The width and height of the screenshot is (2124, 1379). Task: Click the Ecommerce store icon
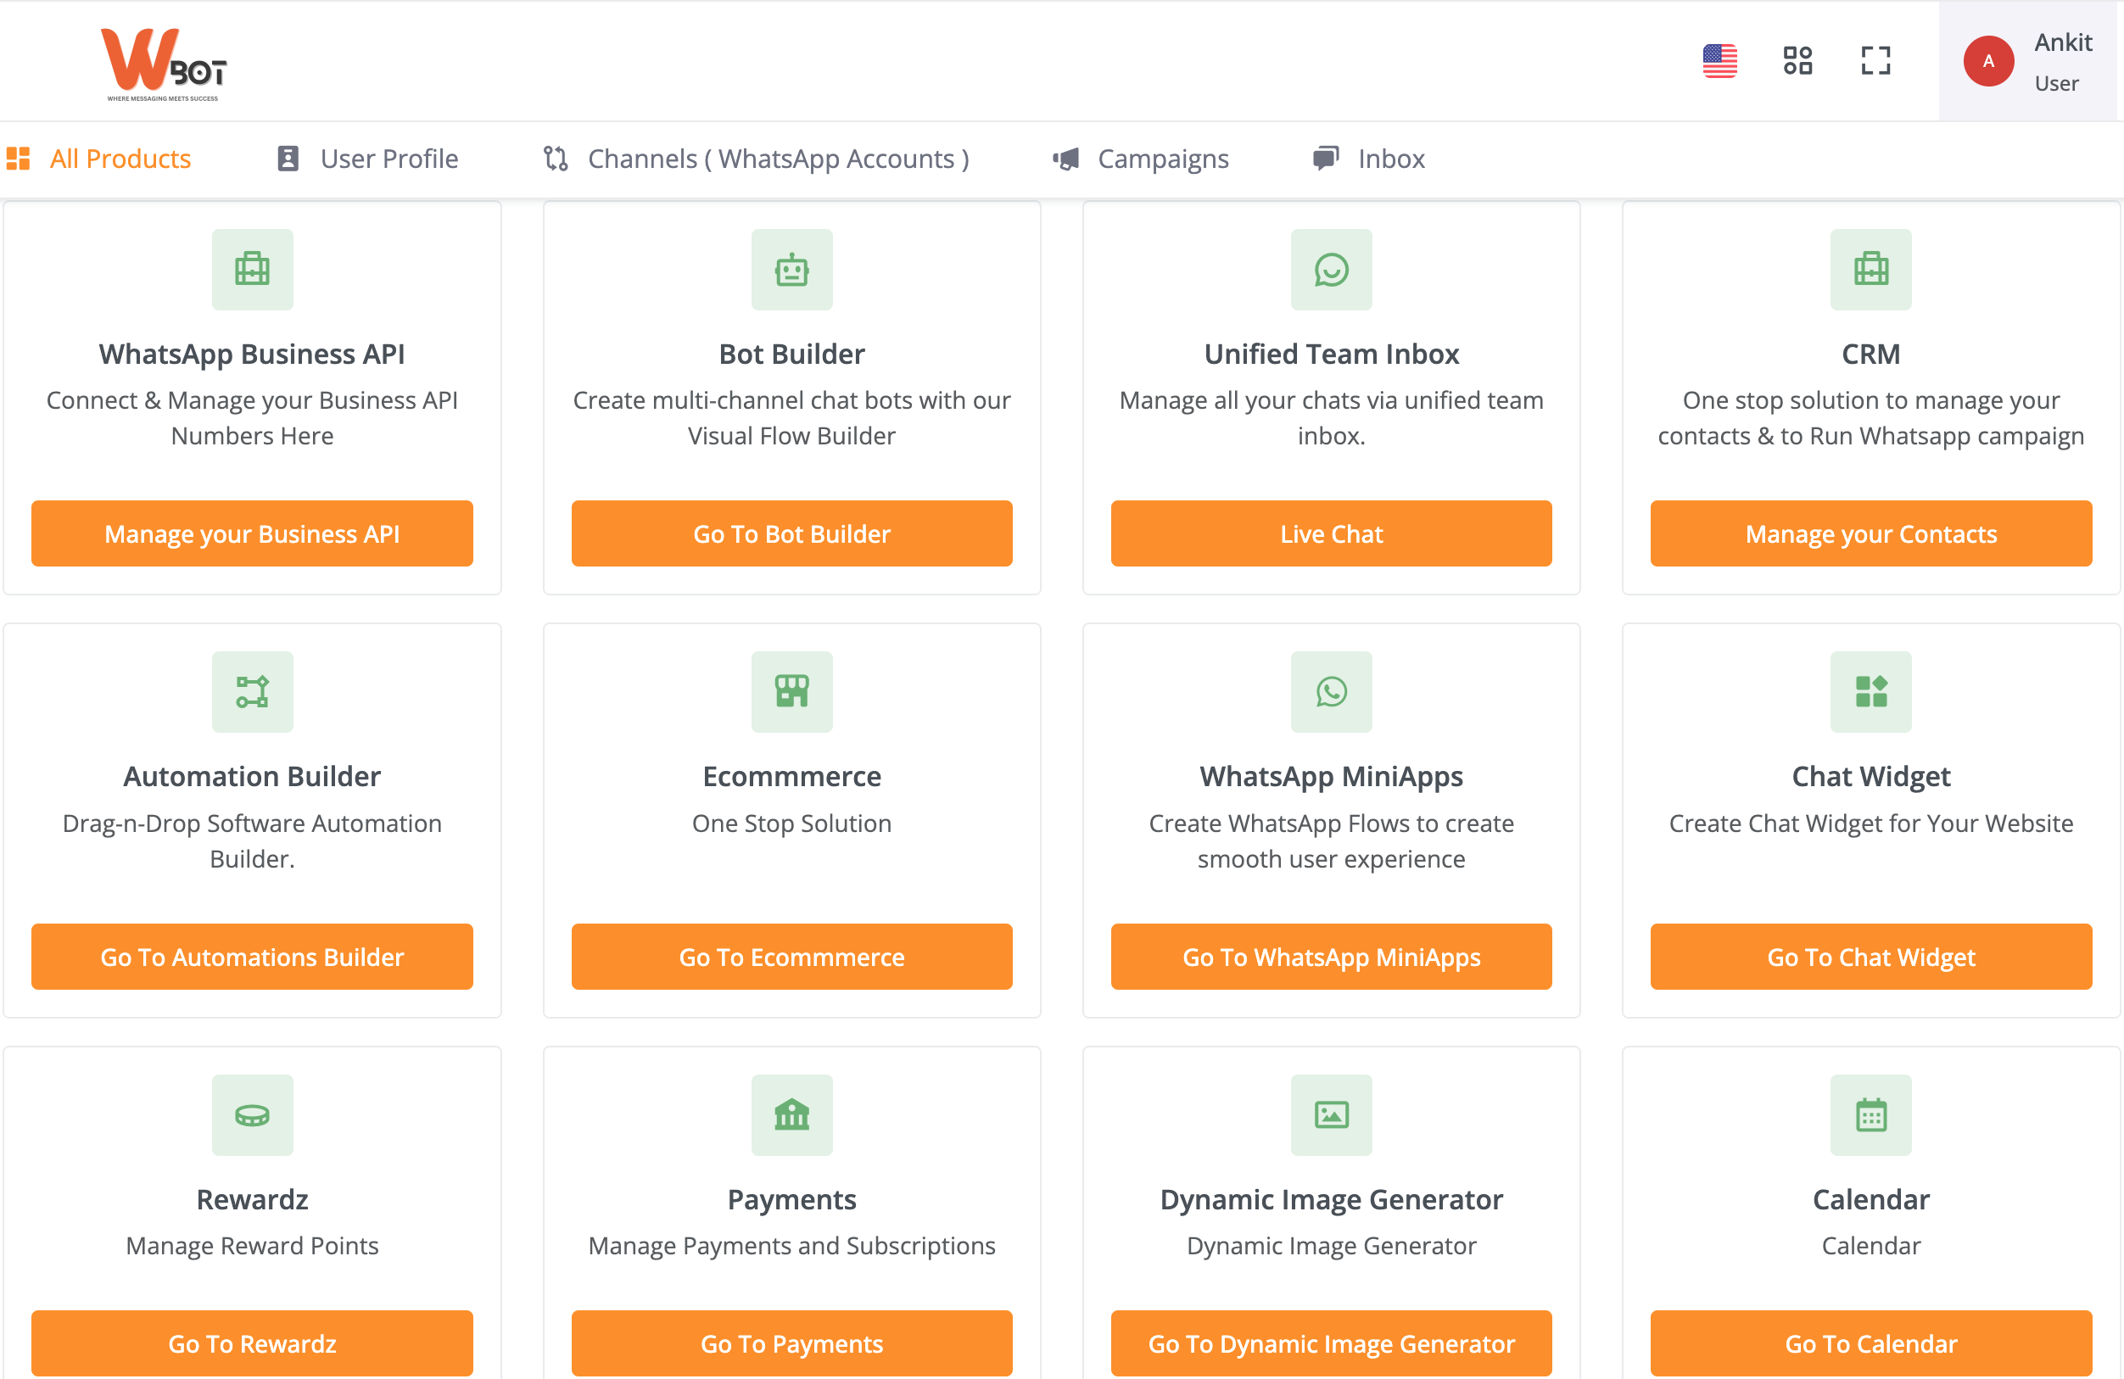point(791,692)
